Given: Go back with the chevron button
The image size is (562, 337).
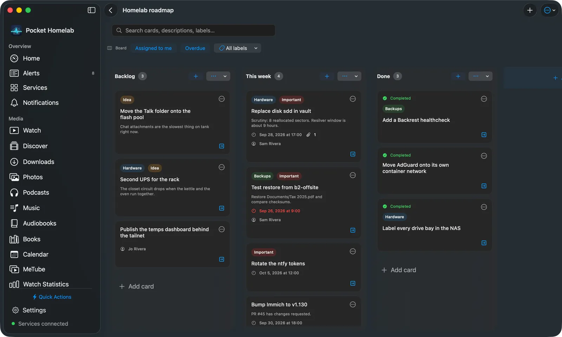Looking at the screenshot, I should (111, 10).
